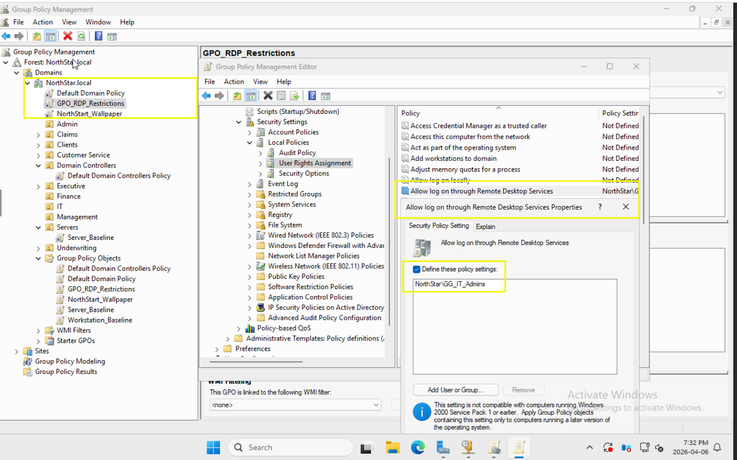Click Properties icon in Editor toolbar
Screen dimensions: 737x460
pyautogui.click(x=282, y=96)
